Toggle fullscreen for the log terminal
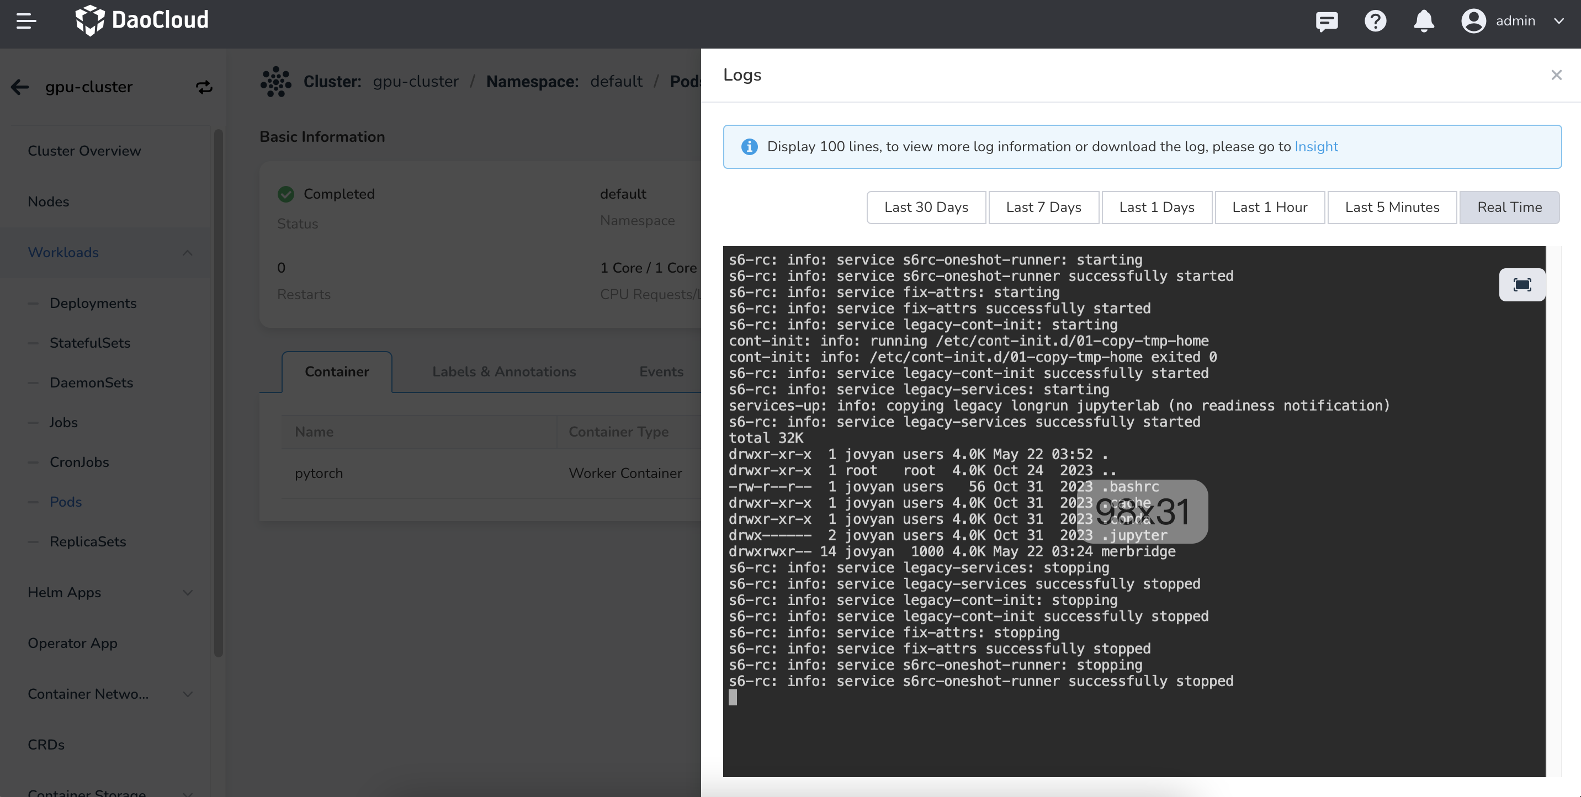 (x=1521, y=285)
